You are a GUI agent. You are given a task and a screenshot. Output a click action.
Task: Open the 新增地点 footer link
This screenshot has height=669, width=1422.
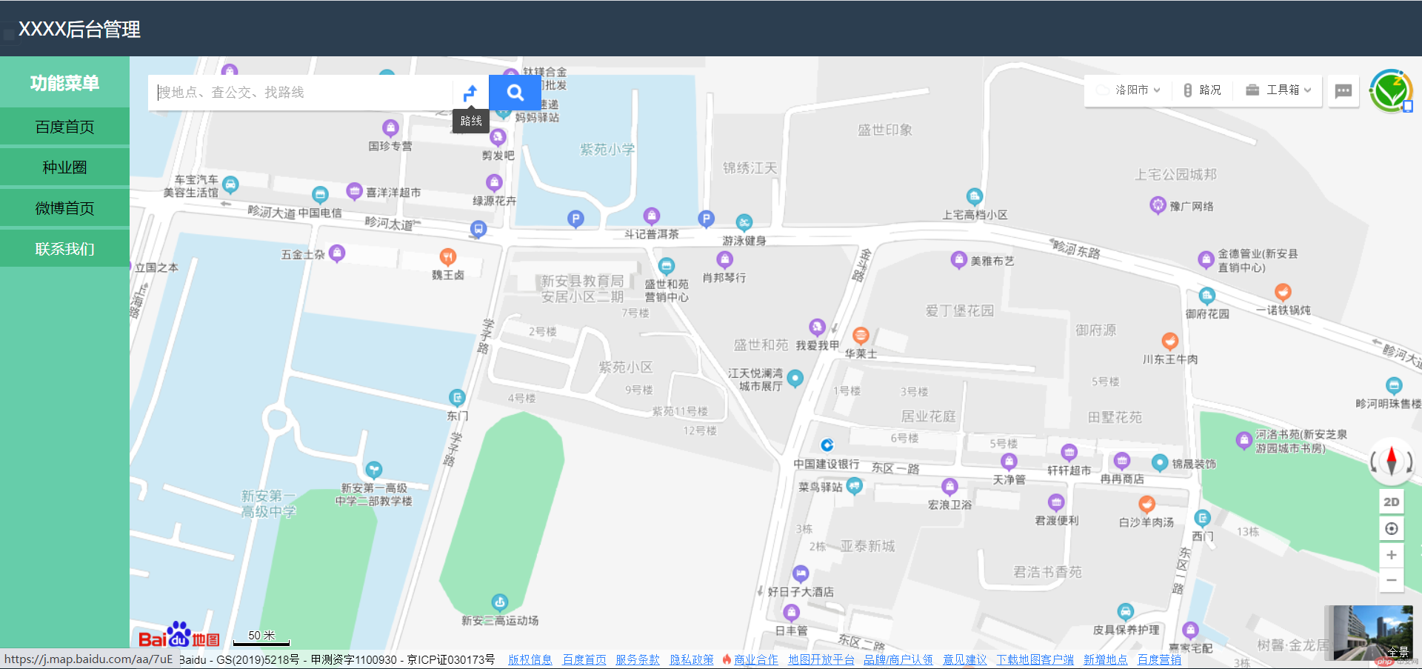(x=1105, y=659)
